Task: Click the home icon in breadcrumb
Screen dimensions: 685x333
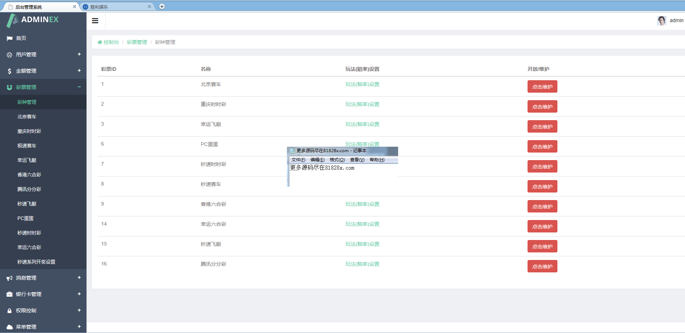Action: pos(100,42)
